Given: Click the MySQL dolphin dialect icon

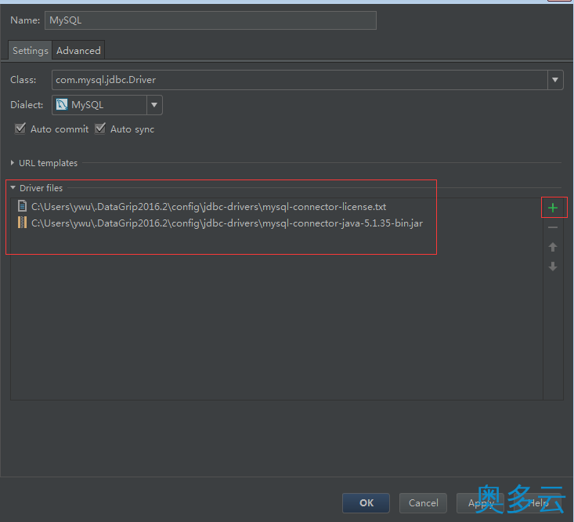Looking at the screenshot, I should point(62,105).
